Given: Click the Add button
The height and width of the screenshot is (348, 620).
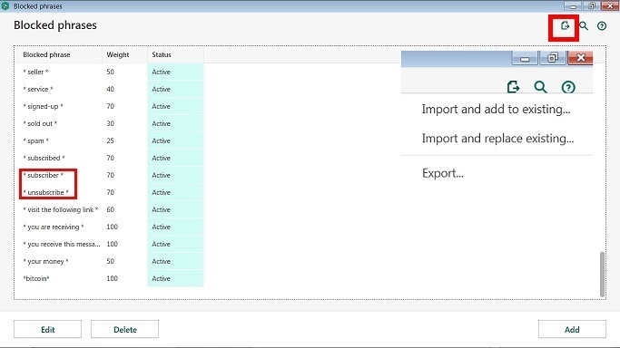Looking at the screenshot, I should pyautogui.click(x=572, y=329).
